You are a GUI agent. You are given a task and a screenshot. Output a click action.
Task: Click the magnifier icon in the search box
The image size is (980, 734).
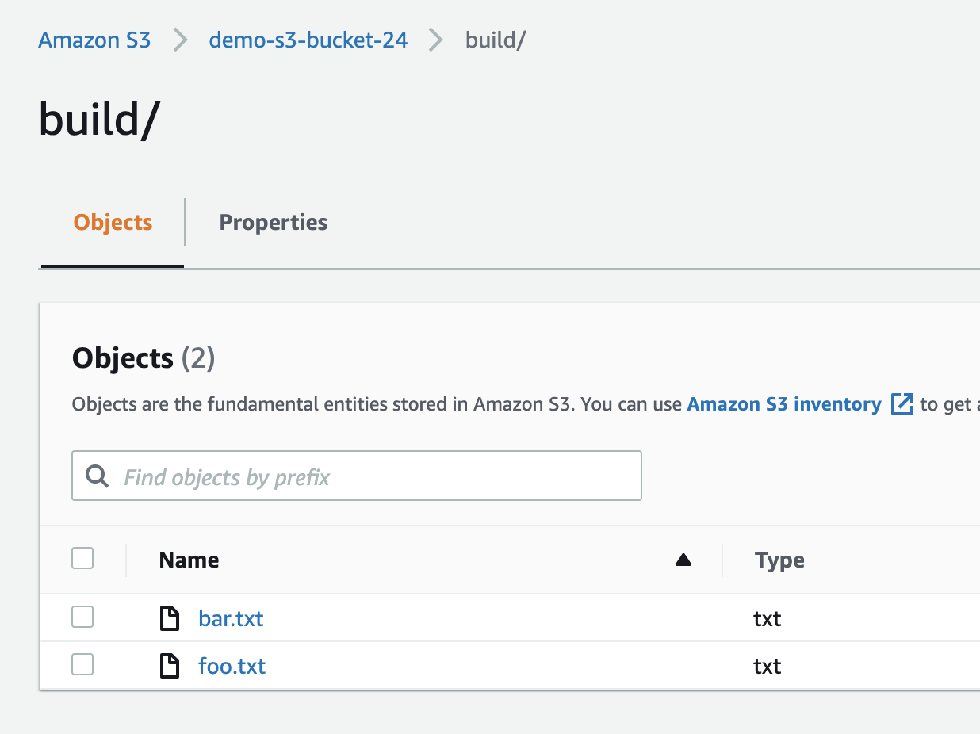pyautogui.click(x=98, y=476)
